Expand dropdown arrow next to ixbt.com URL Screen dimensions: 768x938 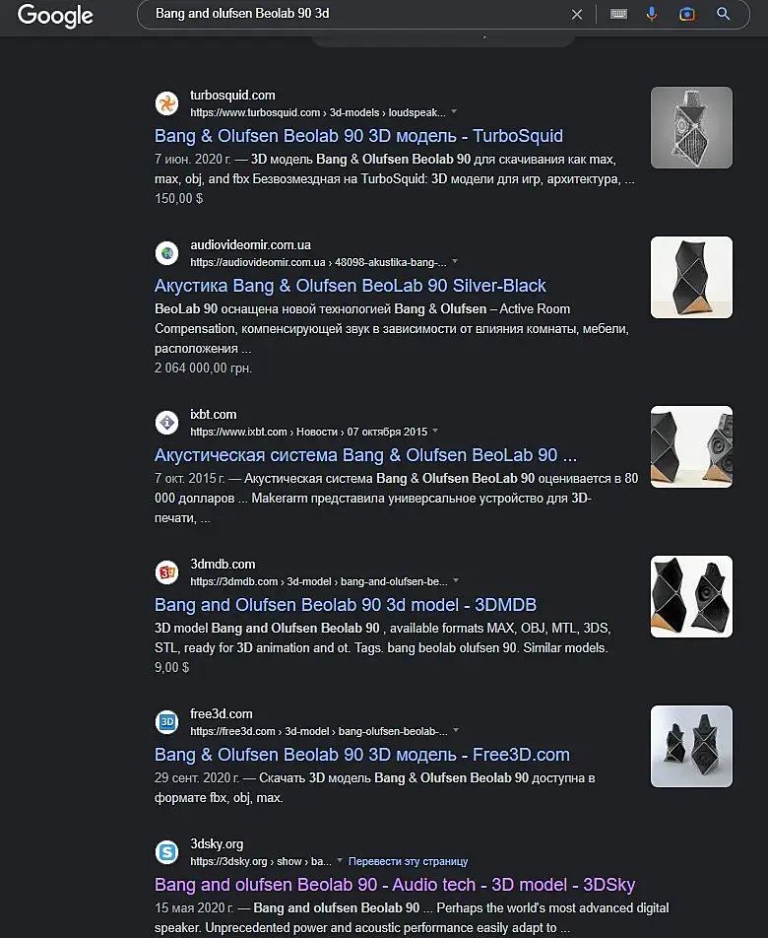point(435,431)
